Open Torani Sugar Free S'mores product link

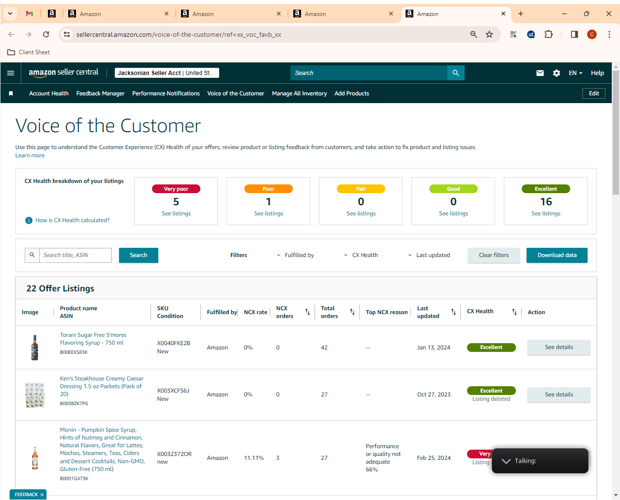tap(93, 339)
